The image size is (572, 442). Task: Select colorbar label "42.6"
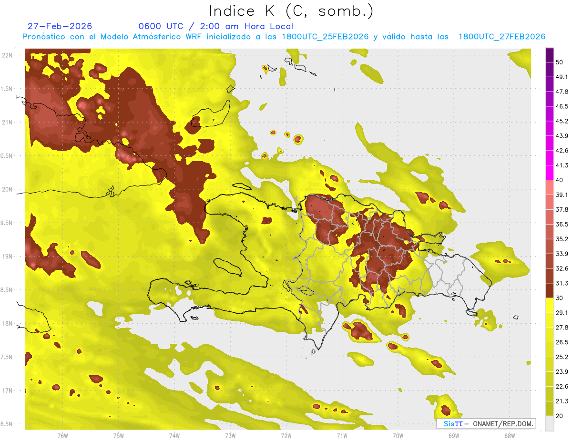click(x=562, y=151)
